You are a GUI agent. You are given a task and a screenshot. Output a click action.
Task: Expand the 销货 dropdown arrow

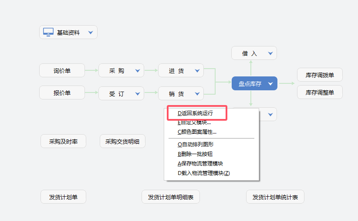coord(197,93)
